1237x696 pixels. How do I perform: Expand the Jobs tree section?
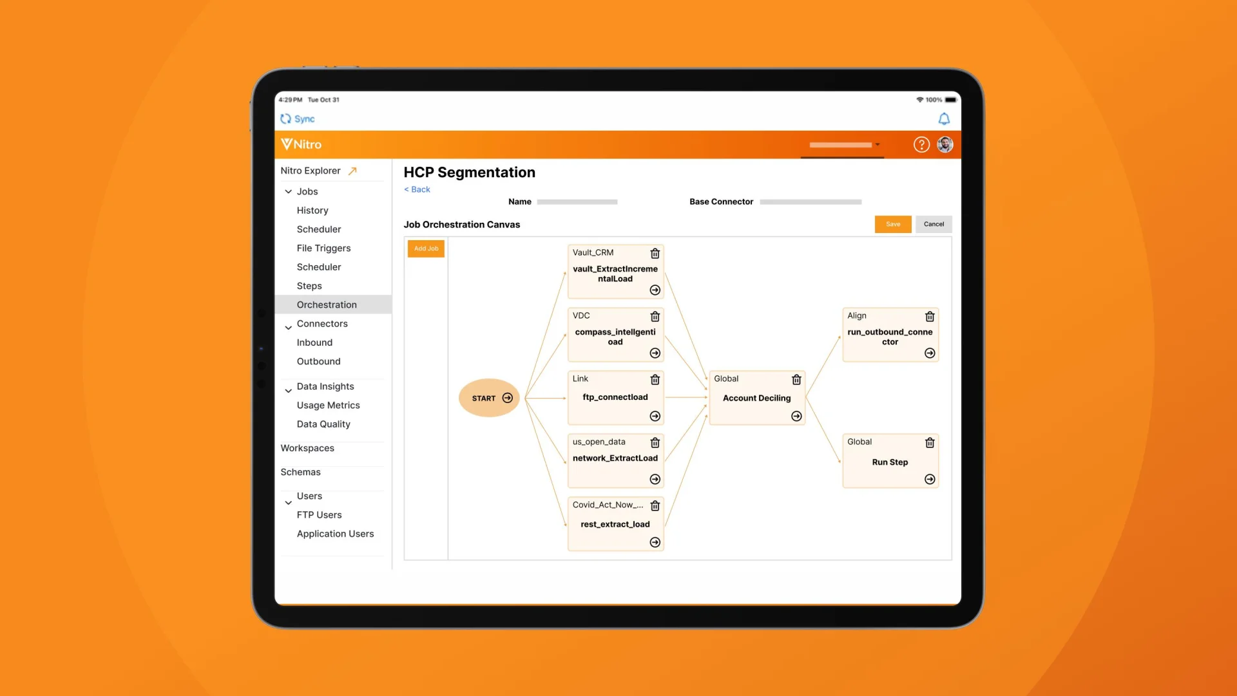pos(288,191)
